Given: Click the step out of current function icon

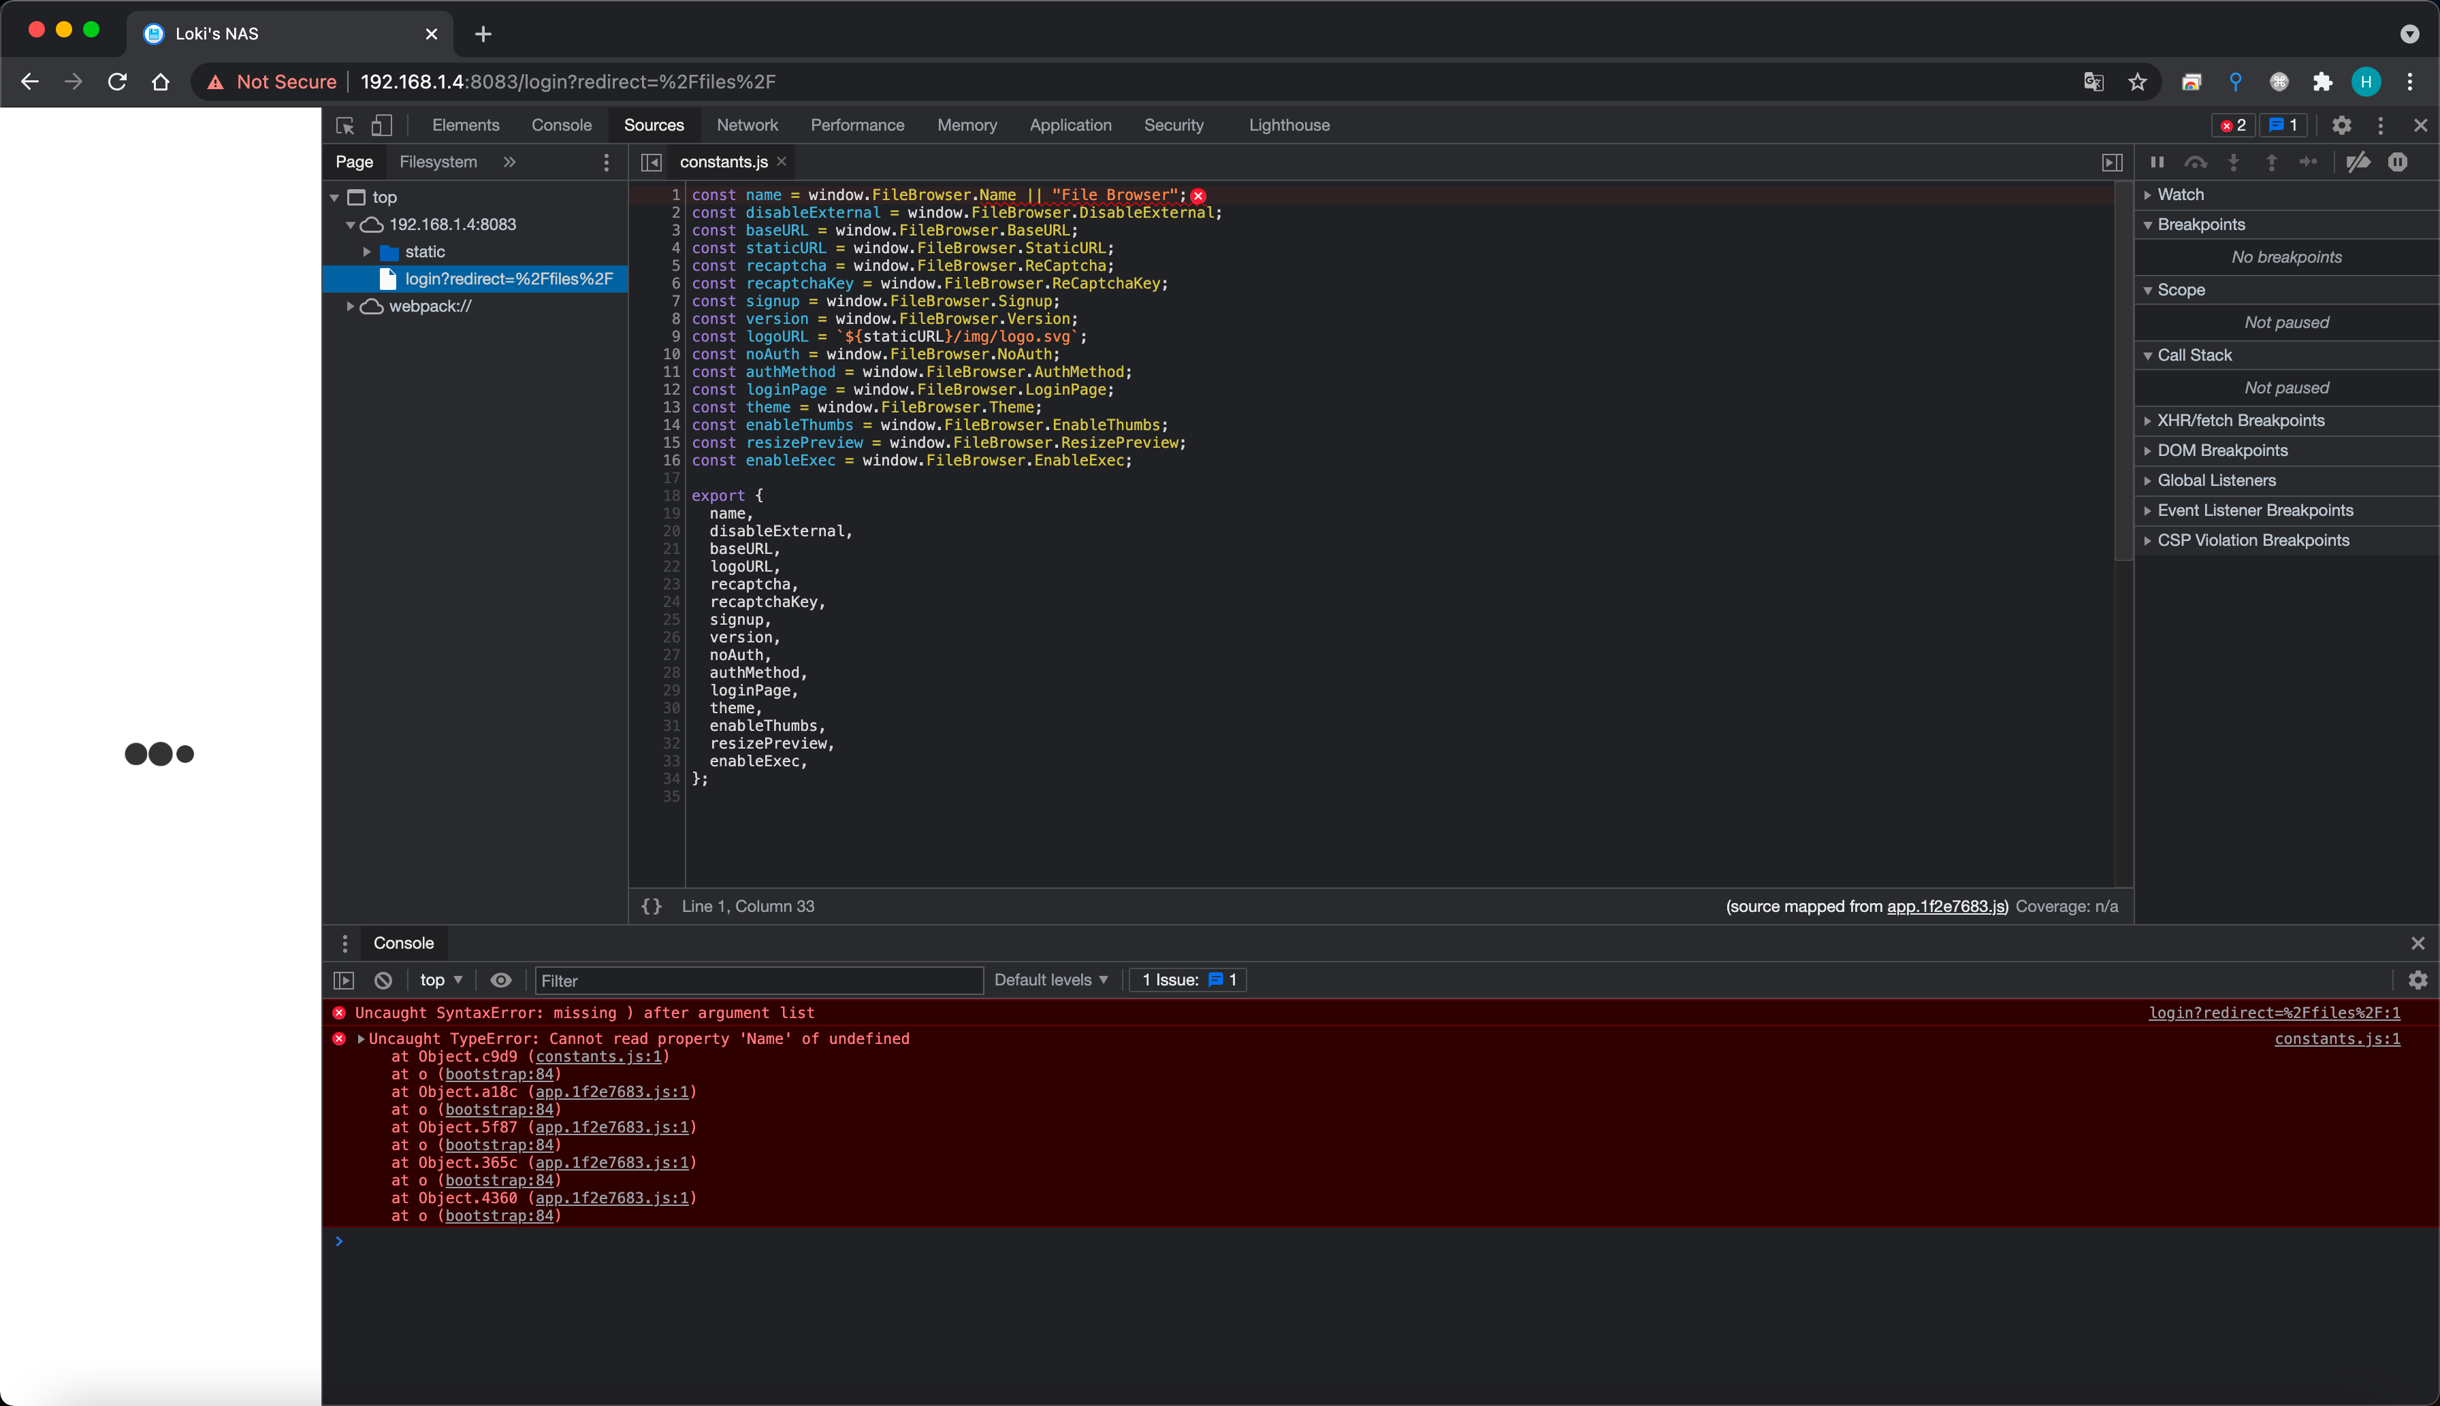Looking at the screenshot, I should pos(2272,162).
